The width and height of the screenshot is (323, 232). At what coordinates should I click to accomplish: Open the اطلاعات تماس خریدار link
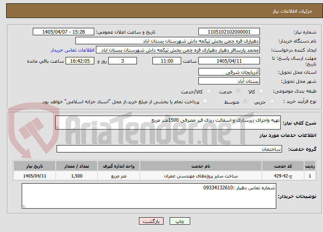click(73, 50)
